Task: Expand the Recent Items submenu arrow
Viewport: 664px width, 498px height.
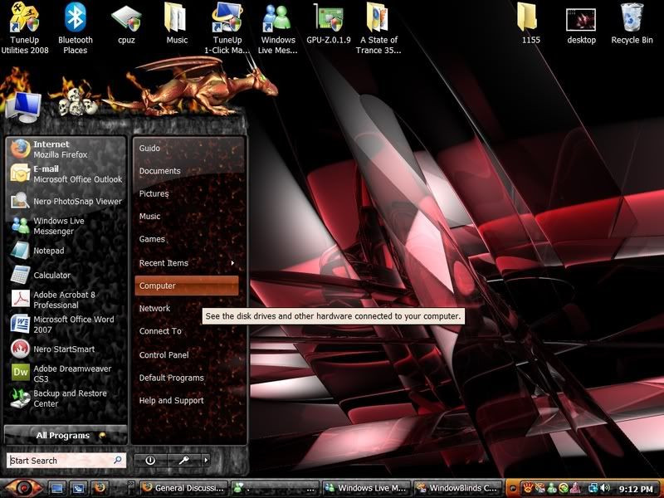Action: [x=233, y=263]
